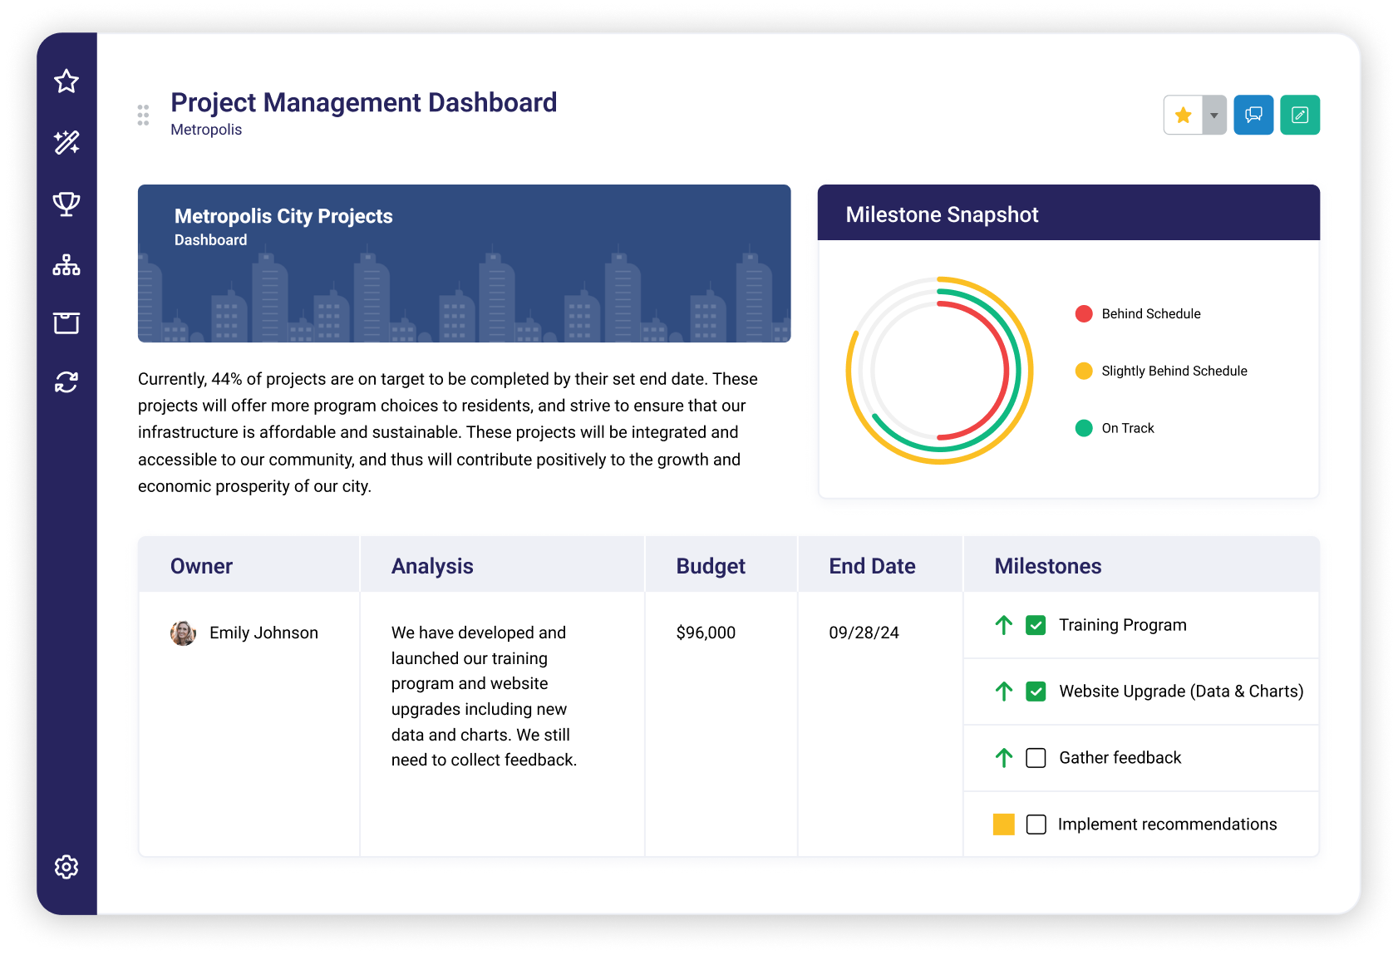Viewport: 1398px width, 955px height.
Task: Click green up arrow beside Website Upgrade
Action: pyautogui.click(x=1004, y=692)
